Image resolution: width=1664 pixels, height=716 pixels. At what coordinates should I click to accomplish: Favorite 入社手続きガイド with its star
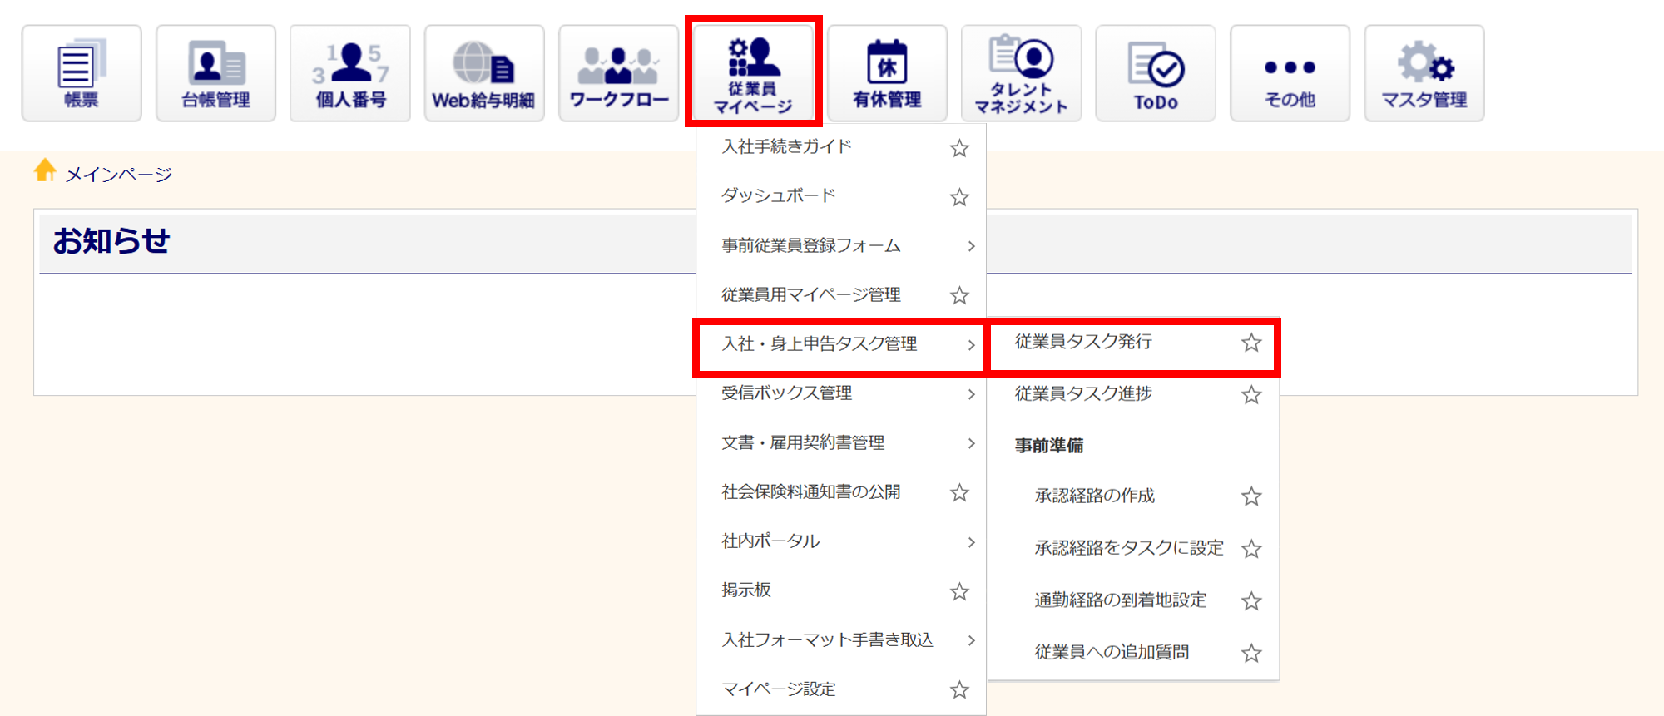[x=959, y=148]
